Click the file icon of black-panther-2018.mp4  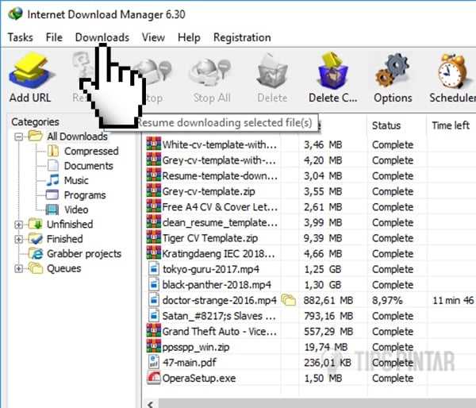pyautogui.click(x=154, y=285)
